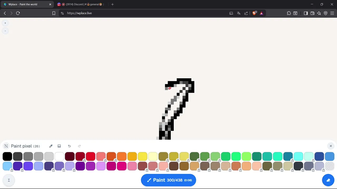Open Brave Shields lion icon
This screenshot has width=337, height=189.
tap(254, 13)
